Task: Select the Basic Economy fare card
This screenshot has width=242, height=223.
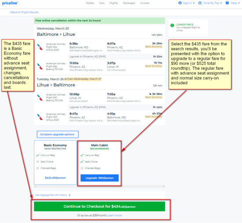Action: (55, 162)
